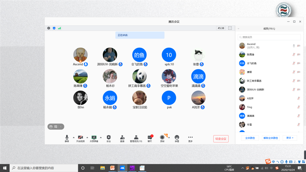Screen dimensions: 306x172
Task: Toggle 开启视频 camera on
Action: (80, 137)
